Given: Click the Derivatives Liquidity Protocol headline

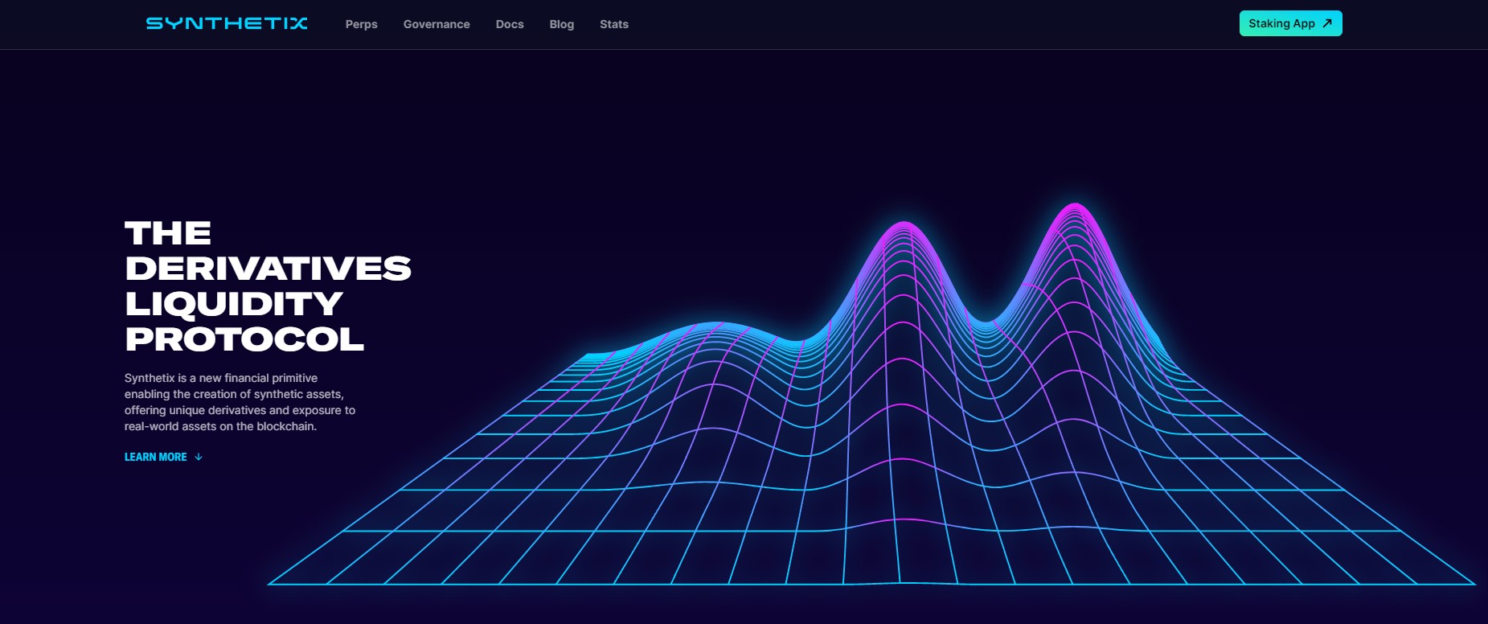Looking at the screenshot, I should [268, 286].
